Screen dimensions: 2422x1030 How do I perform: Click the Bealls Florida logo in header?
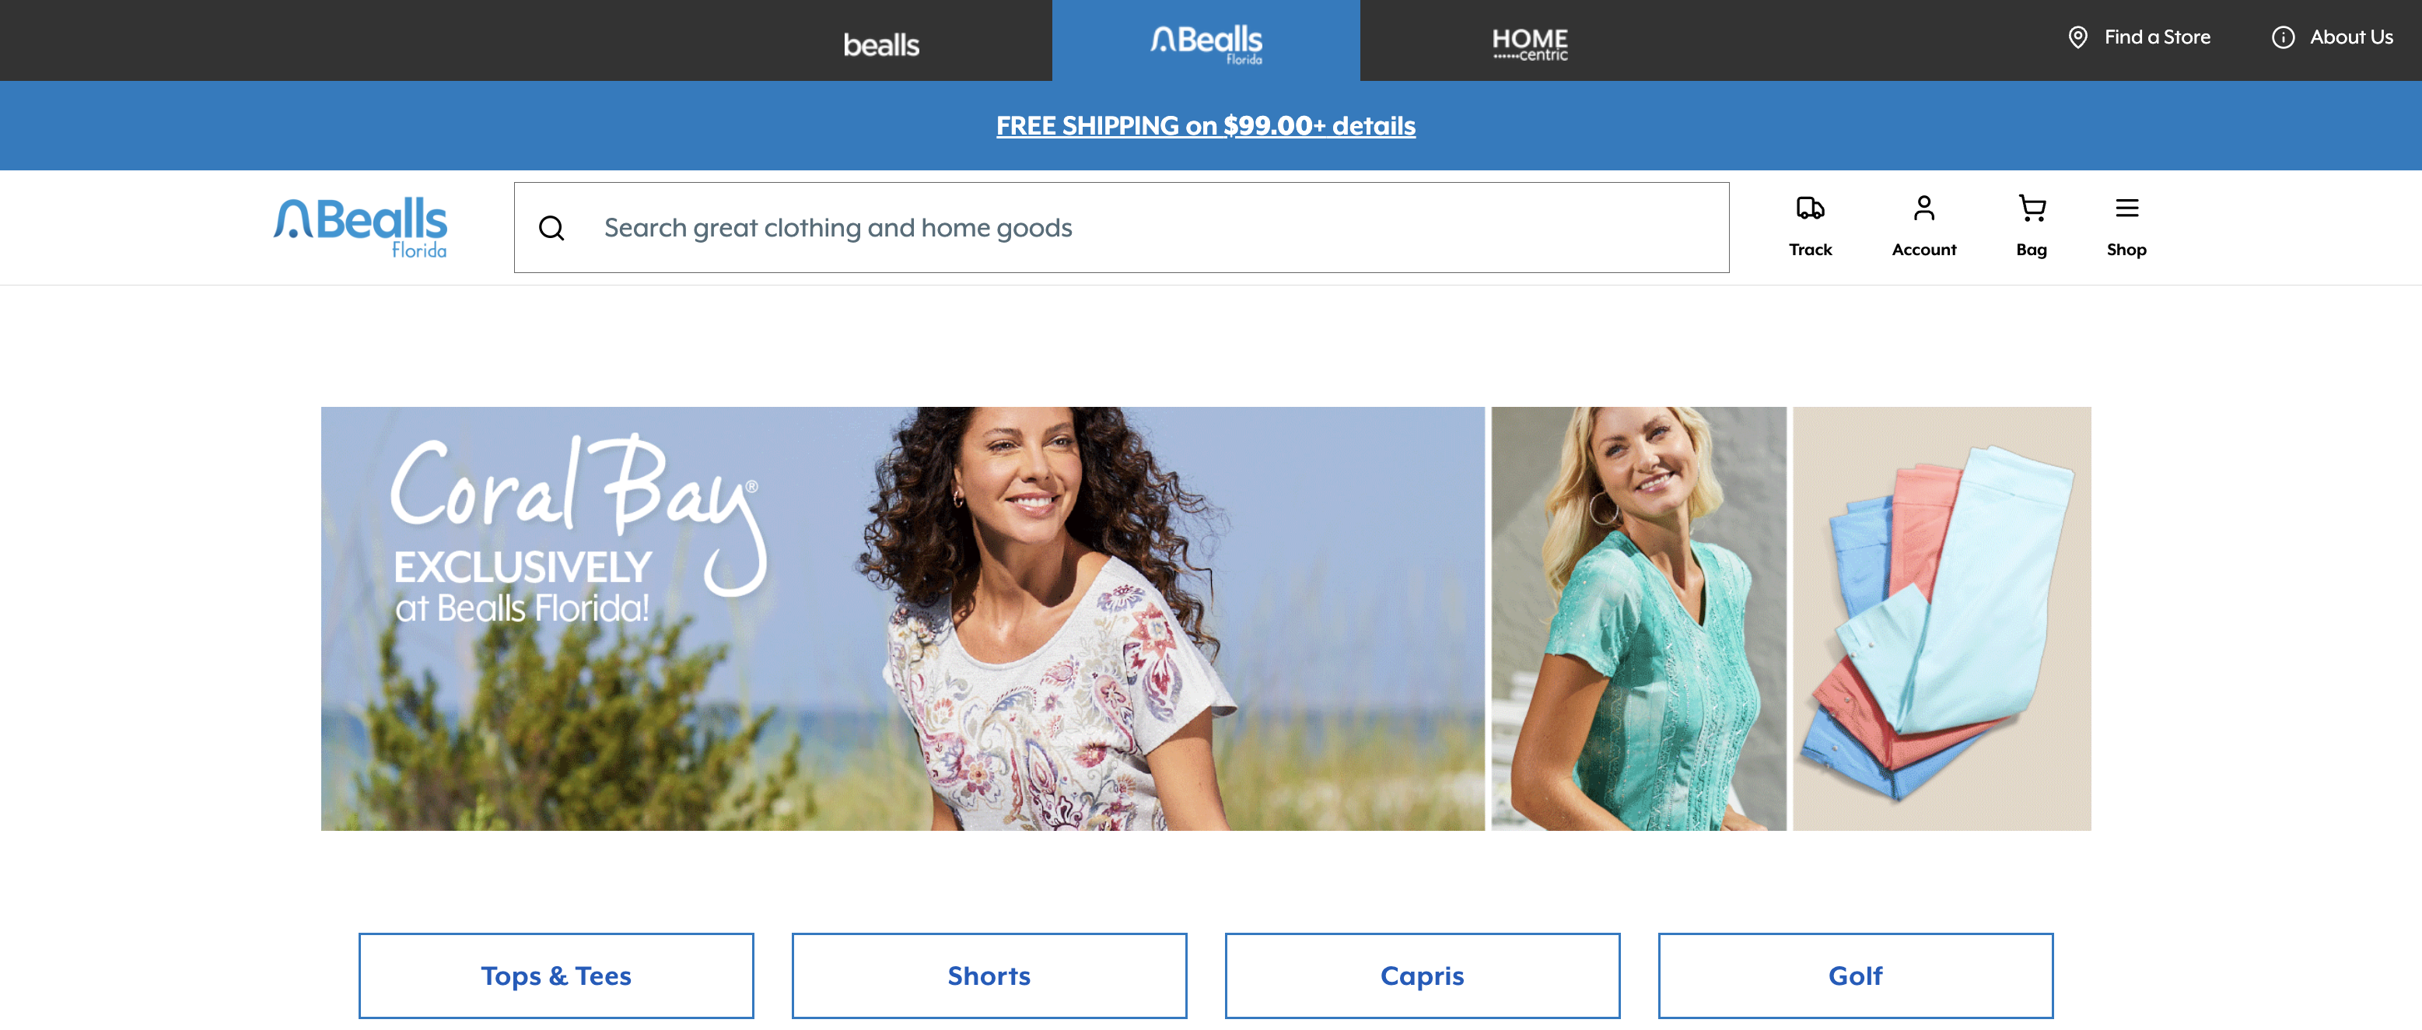click(360, 228)
